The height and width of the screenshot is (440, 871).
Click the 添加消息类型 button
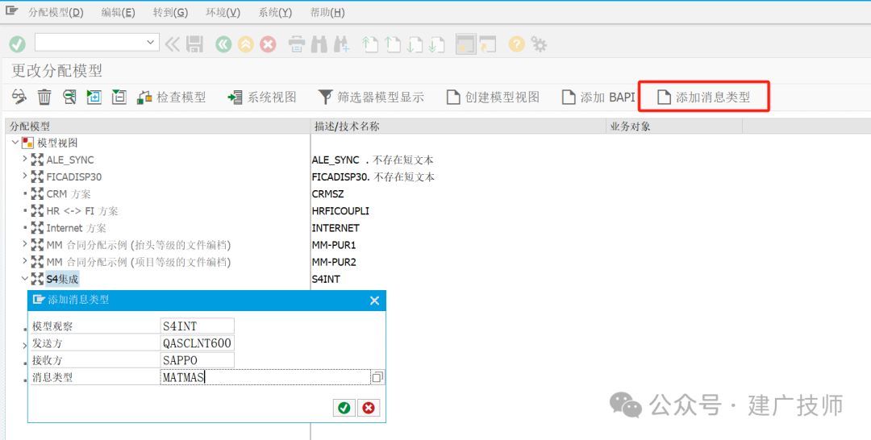click(x=704, y=97)
